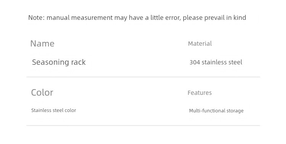Click the "Stainless steel color" text
286x144 pixels.
(54, 110)
